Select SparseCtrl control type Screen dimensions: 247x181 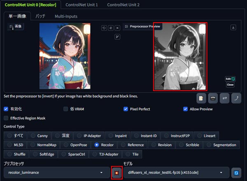click(73, 154)
